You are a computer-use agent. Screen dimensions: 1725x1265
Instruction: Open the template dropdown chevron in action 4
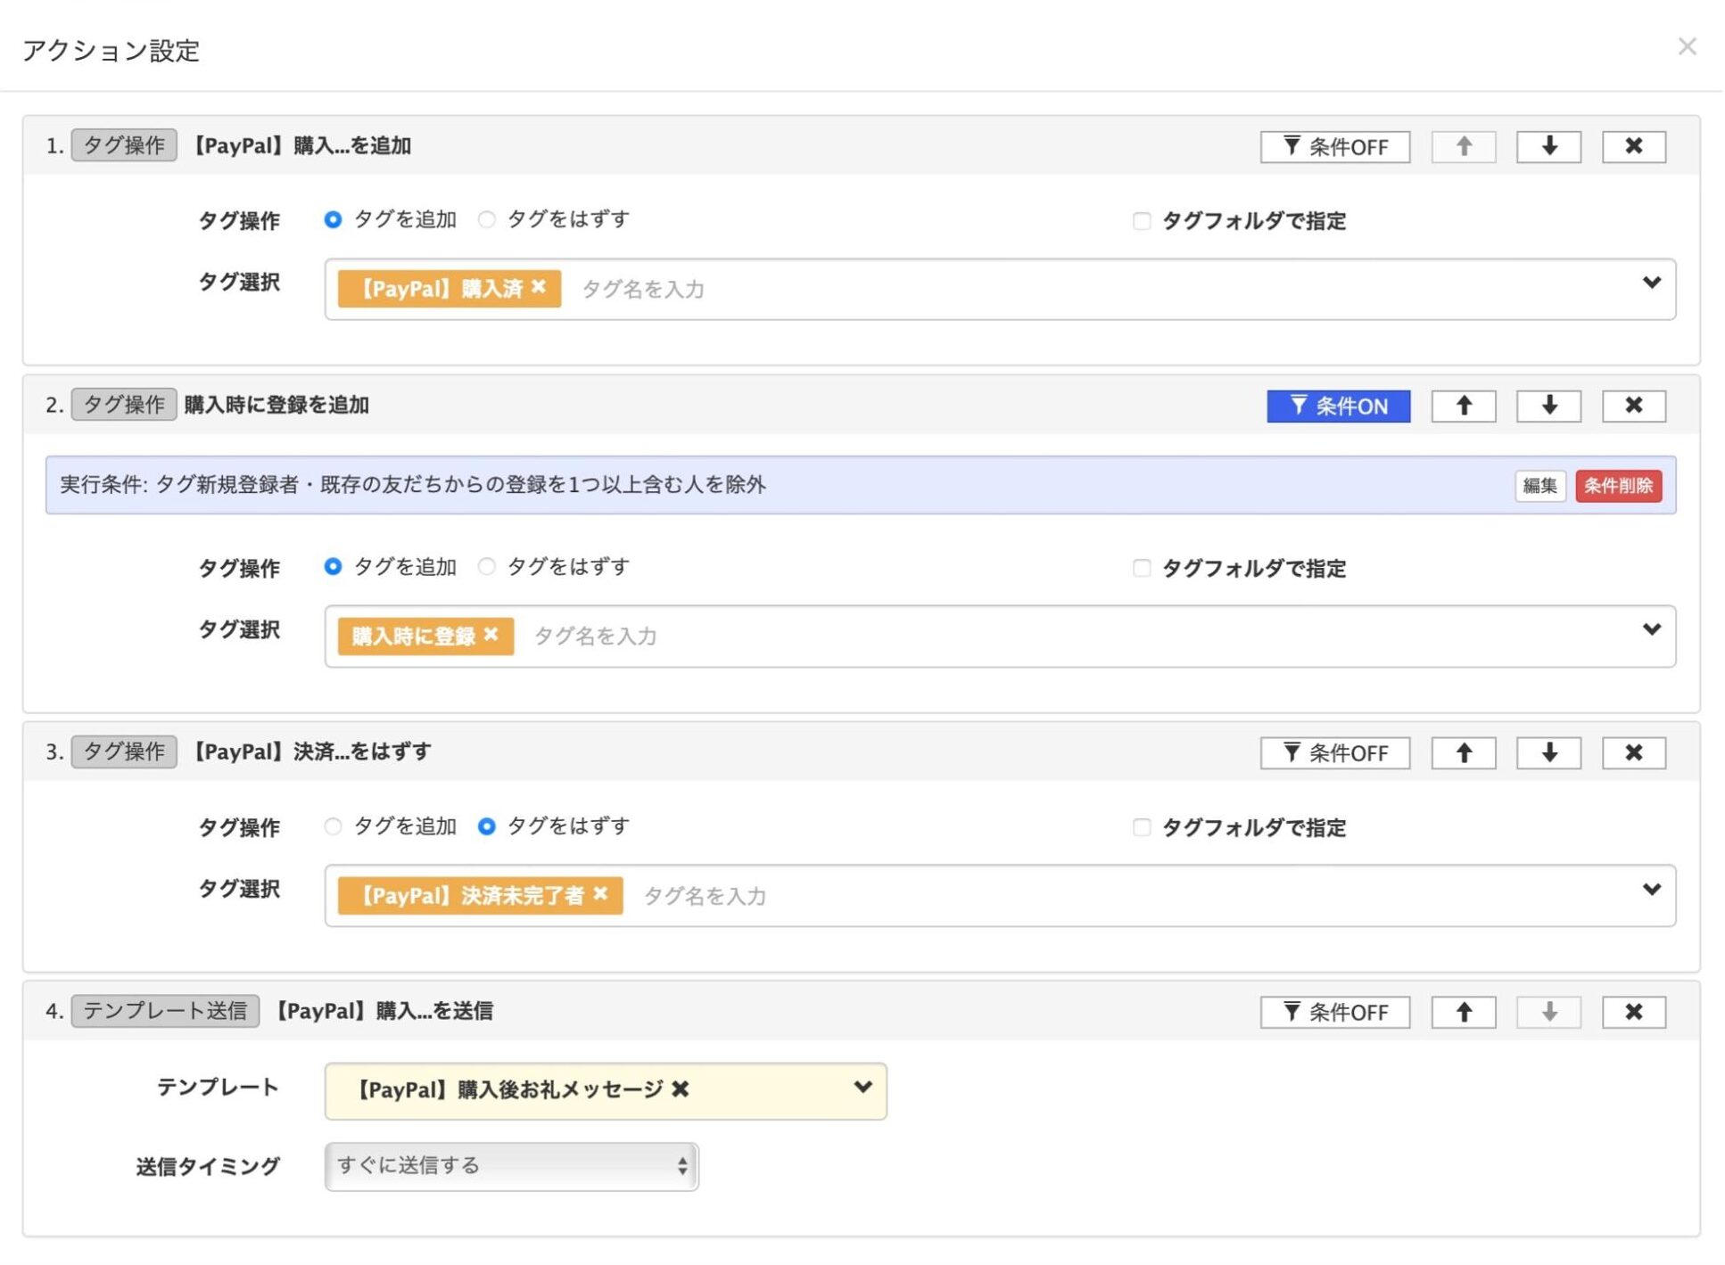tap(862, 1088)
